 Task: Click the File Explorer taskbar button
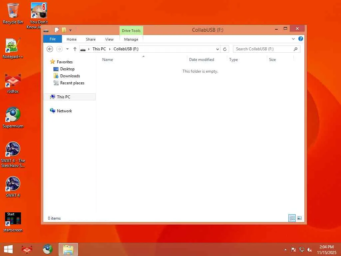(x=68, y=249)
